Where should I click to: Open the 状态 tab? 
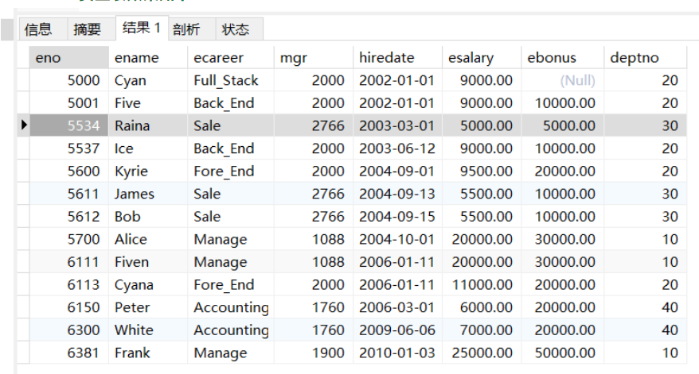(x=236, y=29)
